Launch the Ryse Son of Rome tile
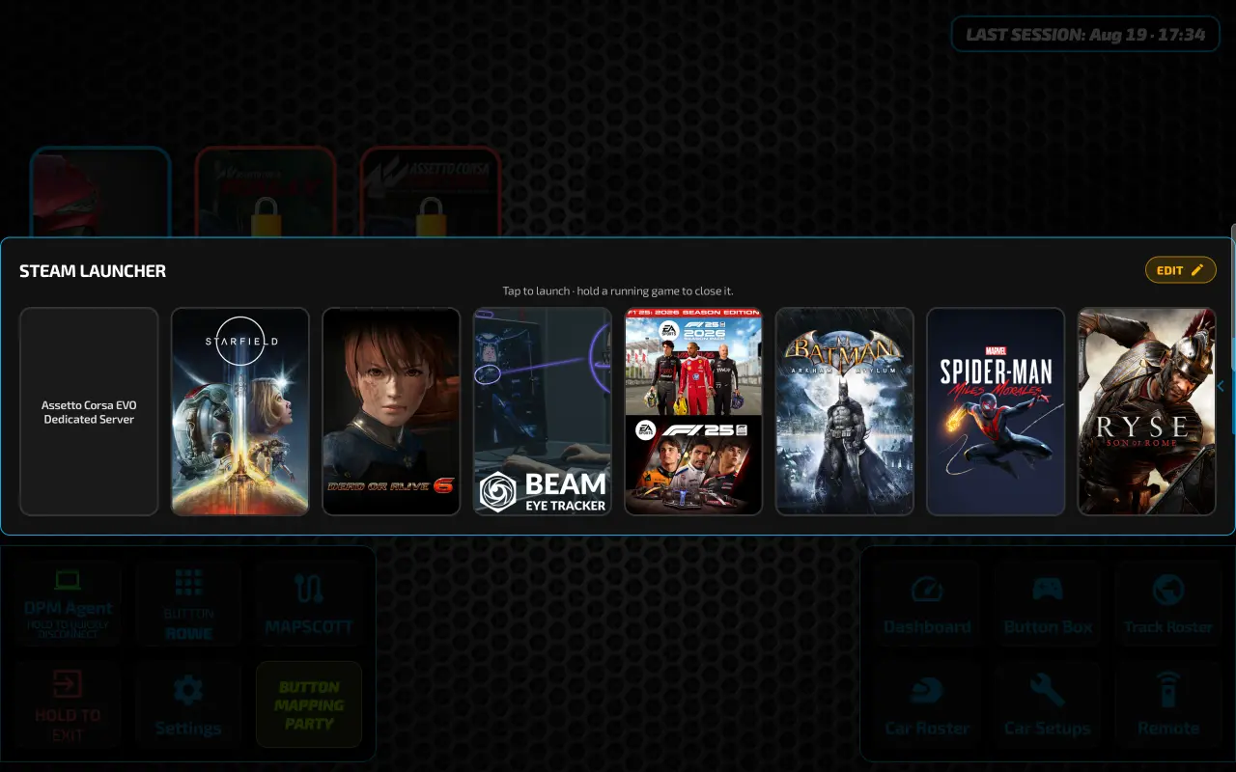Image resolution: width=1236 pixels, height=772 pixels. pos(1147,412)
